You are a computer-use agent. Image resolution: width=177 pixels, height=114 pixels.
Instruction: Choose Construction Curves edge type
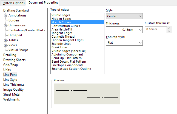pyautogui.click(x=66, y=26)
